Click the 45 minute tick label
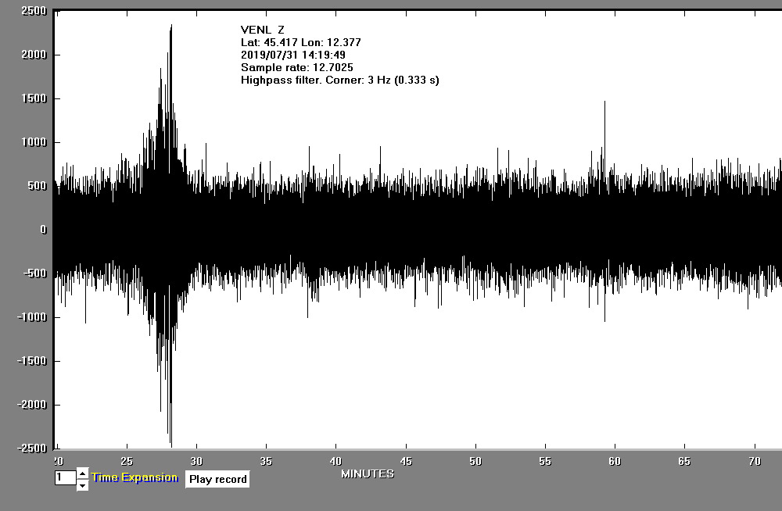782x511 pixels. click(x=406, y=460)
